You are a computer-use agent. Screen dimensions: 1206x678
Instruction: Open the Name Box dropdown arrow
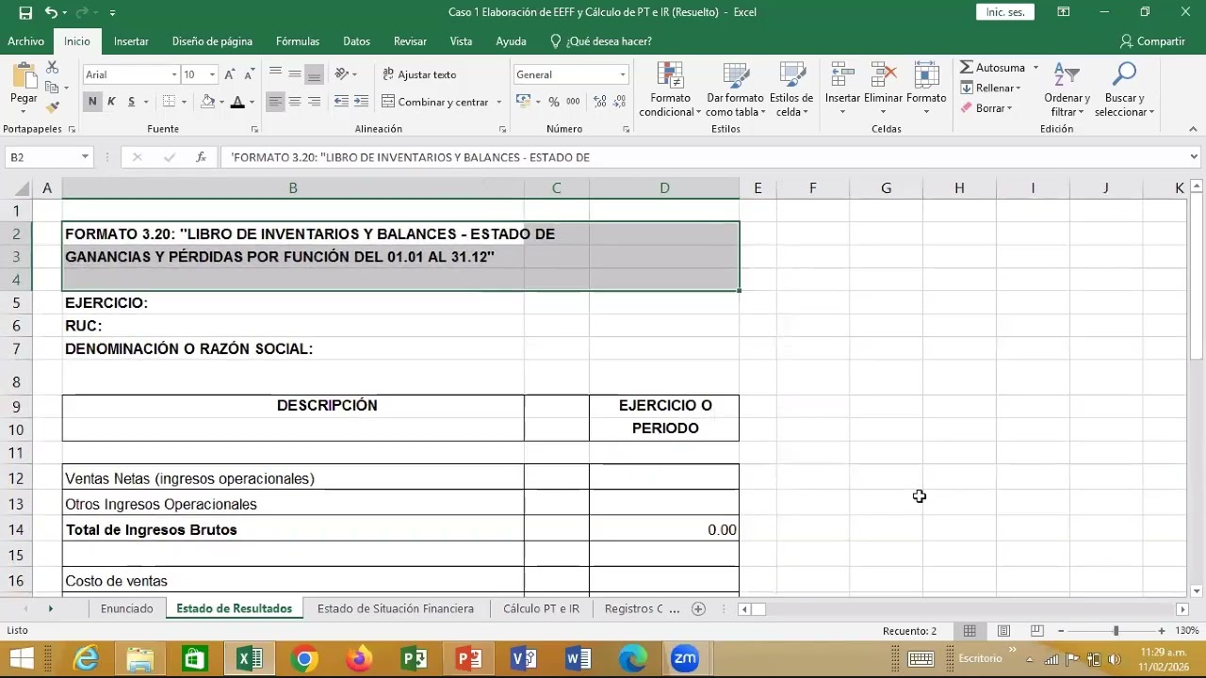85,157
